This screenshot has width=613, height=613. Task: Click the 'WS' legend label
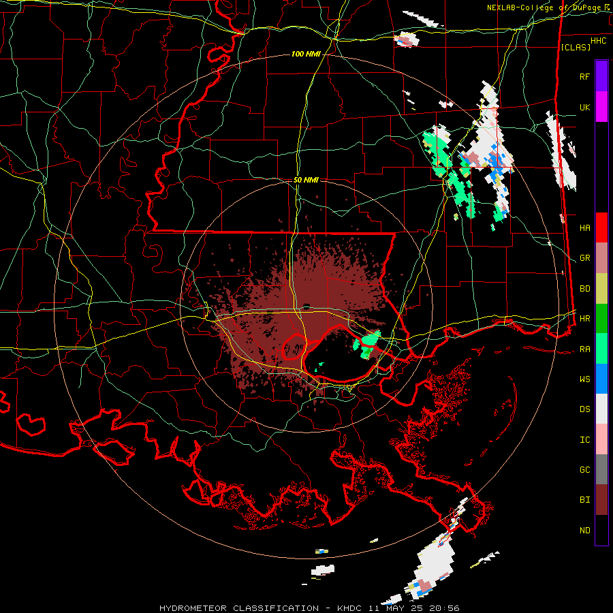(x=584, y=379)
